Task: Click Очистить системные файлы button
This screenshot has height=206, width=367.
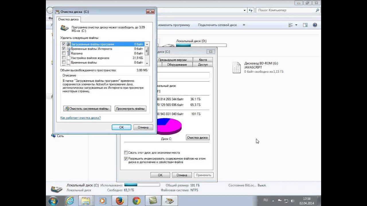Action: (87, 109)
